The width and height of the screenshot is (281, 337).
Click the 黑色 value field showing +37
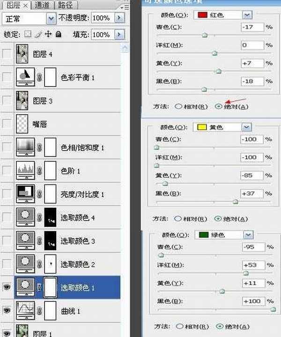[252, 194]
